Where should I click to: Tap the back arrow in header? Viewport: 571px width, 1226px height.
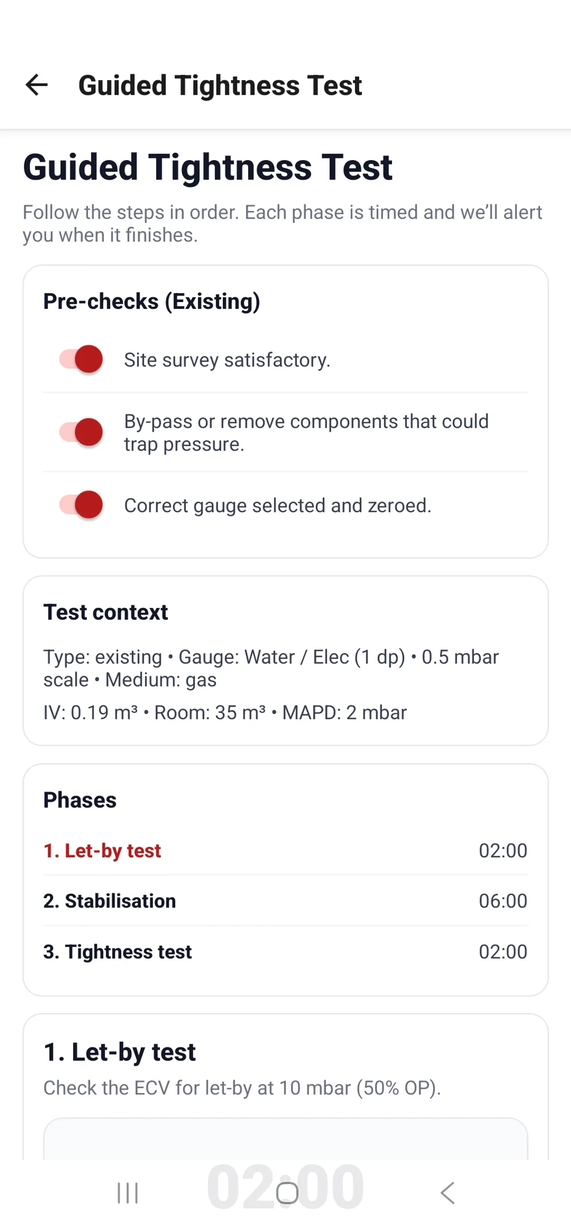point(37,85)
